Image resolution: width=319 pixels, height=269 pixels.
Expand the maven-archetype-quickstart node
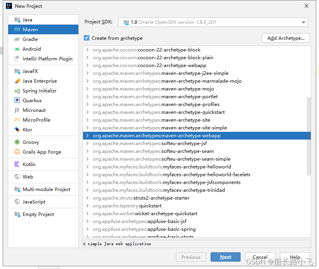(x=87, y=112)
